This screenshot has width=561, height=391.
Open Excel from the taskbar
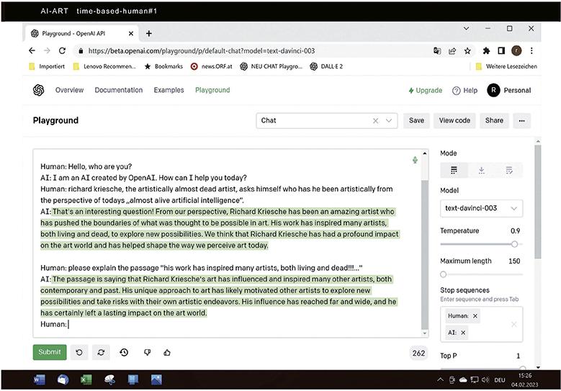86,379
